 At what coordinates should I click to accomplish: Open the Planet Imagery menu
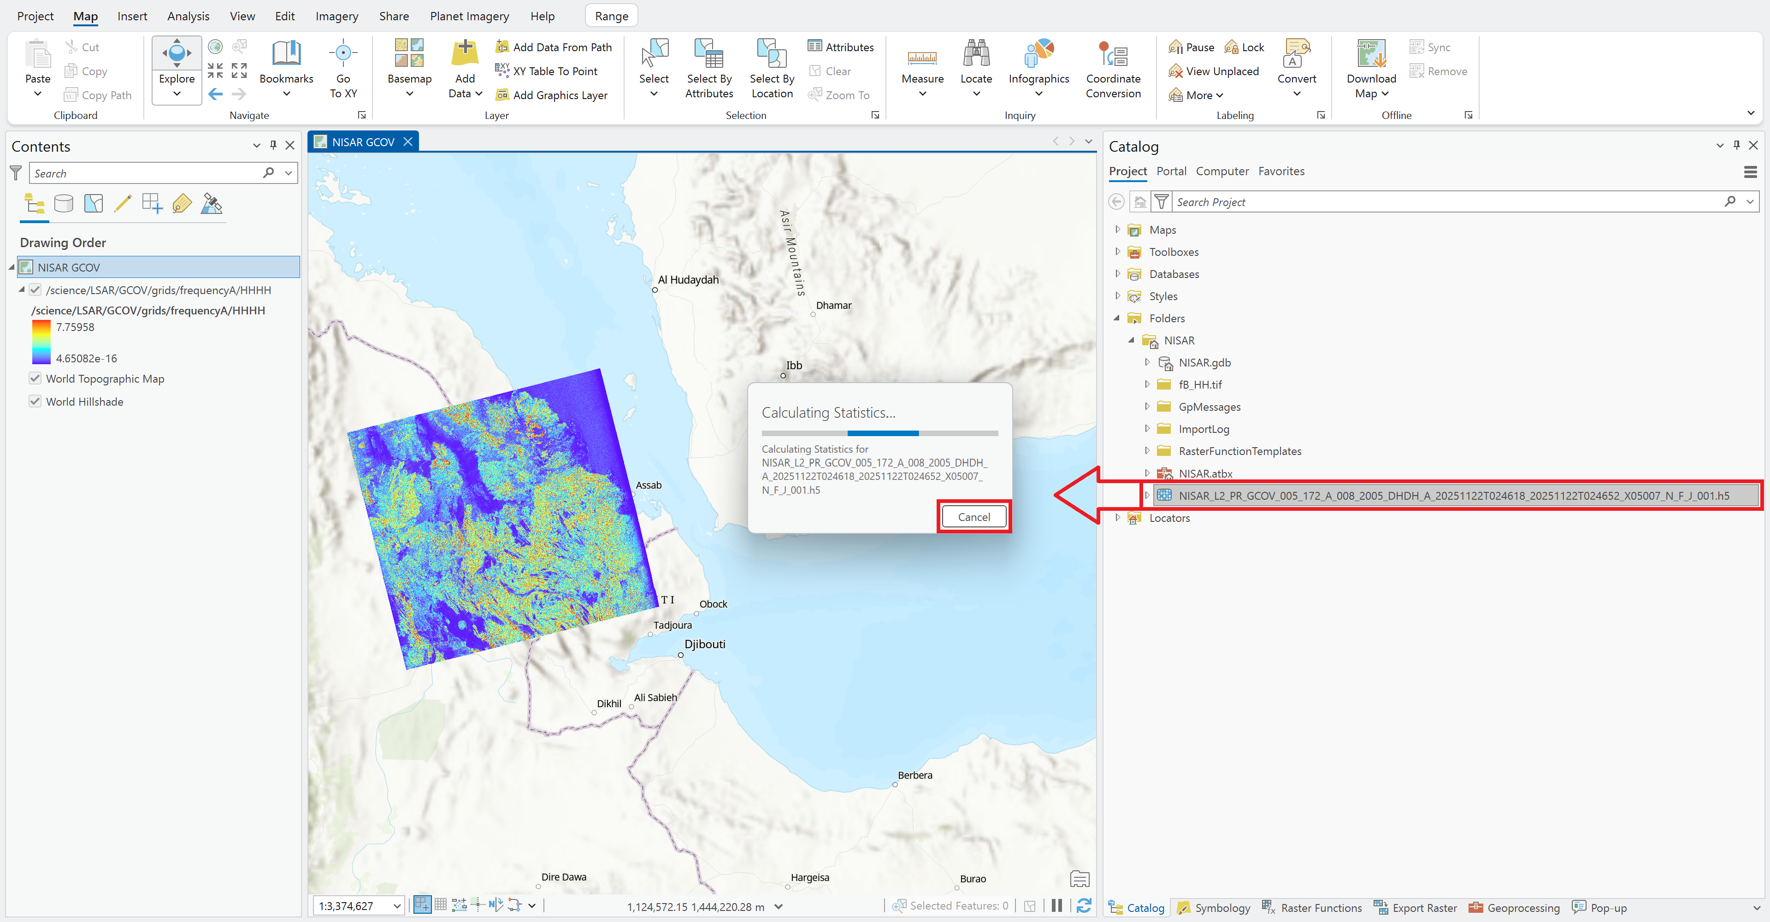click(x=469, y=16)
